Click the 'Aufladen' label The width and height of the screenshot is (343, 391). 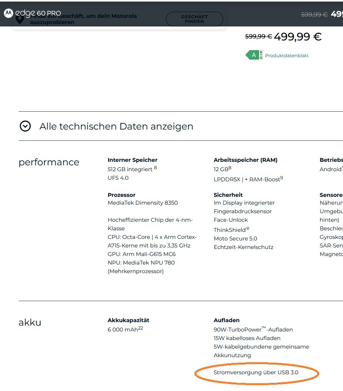coord(226,320)
